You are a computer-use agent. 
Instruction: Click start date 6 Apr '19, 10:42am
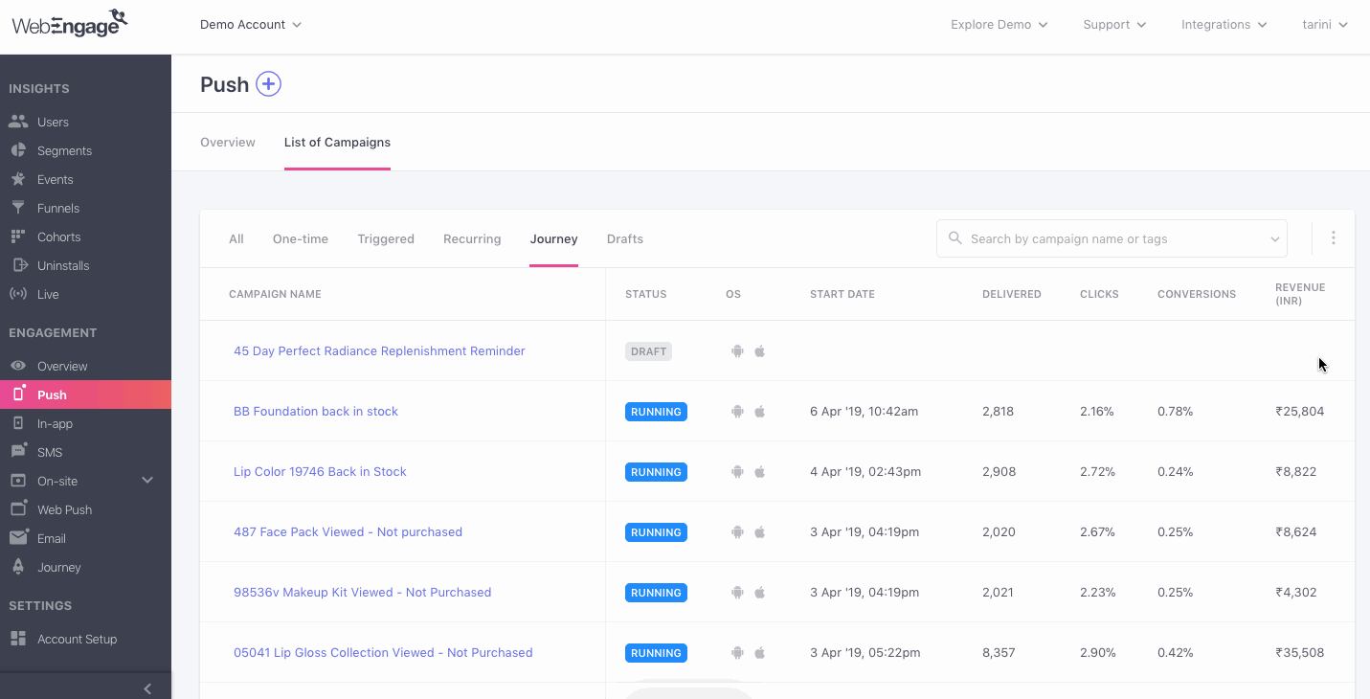click(x=864, y=412)
